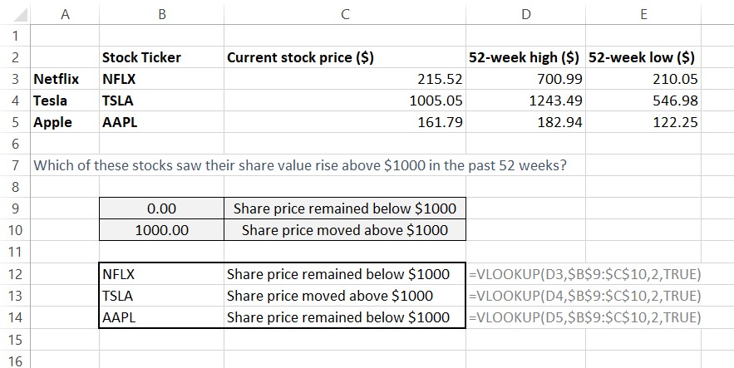
Task: Click the question text in row 7
Action: pyautogui.click(x=299, y=164)
